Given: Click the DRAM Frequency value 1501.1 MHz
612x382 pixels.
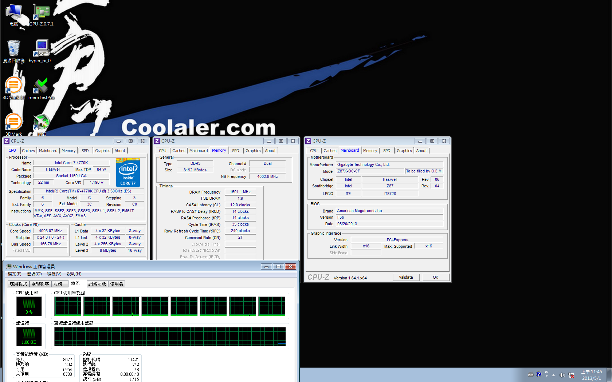Looking at the screenshot, I should point(240,192).
